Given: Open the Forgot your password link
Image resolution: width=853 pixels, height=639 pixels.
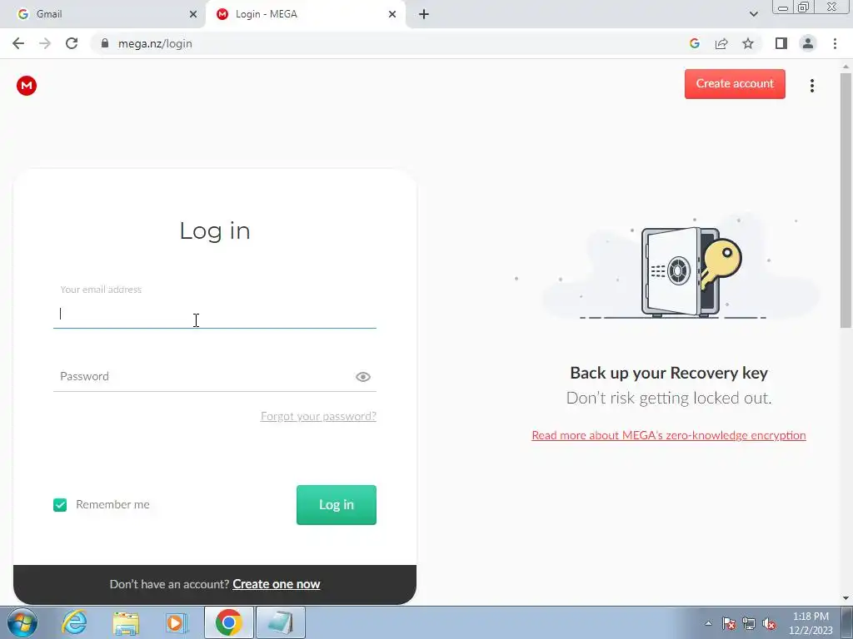Looking at the screenshot, I should (x=318, y=416).
